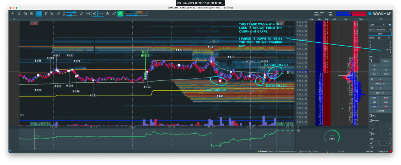This screenshot has height=165, width=401.
Task: Adjust slider below the color gradient
Action: point(137,15)
